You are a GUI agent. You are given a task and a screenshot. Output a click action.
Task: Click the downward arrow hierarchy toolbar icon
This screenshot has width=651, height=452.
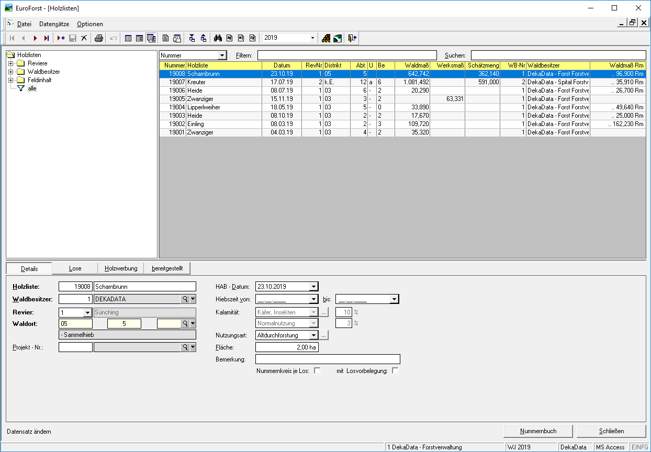192,38
